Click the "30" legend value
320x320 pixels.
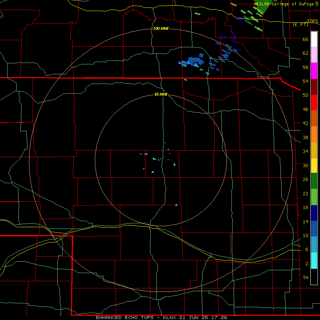pyautogui.click(x=305, y=165)
